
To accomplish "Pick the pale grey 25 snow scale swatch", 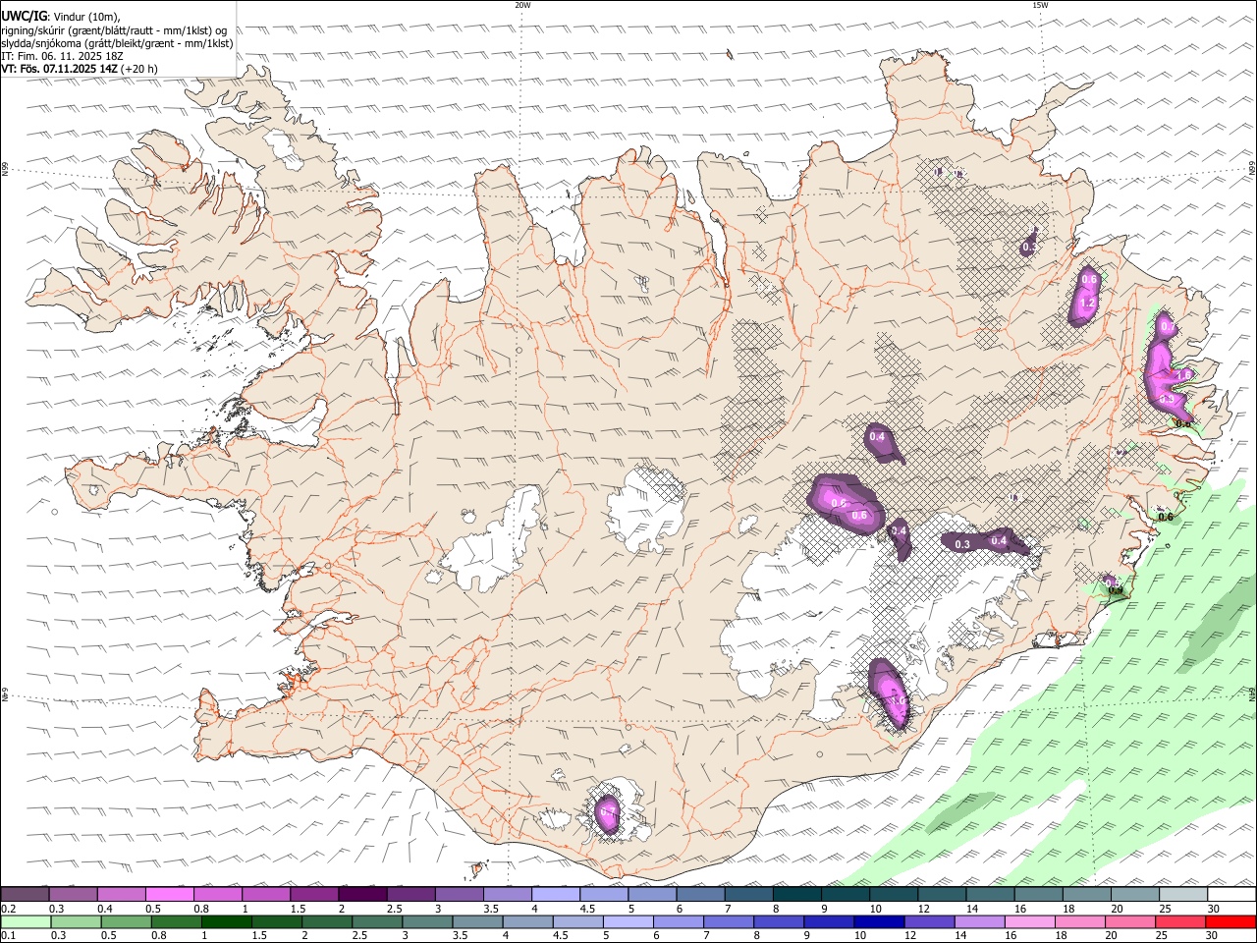I will click(1183, 895).
